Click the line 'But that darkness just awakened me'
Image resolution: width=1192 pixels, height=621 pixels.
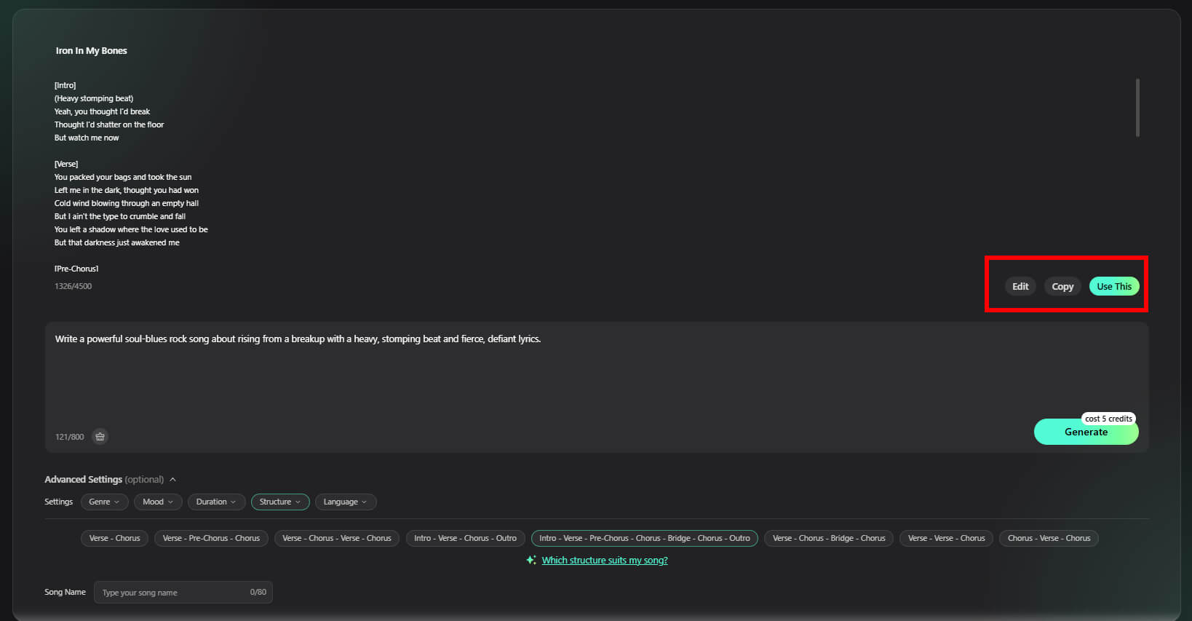[x=116, y=242]
